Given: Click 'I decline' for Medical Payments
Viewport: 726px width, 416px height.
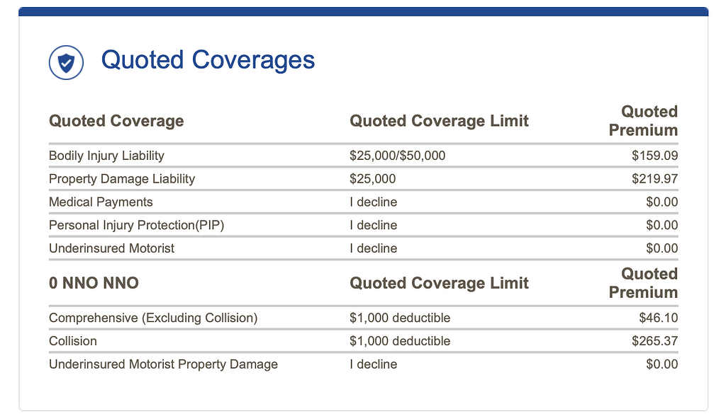Looking at the screenshot, I should (x=373, y=202).
